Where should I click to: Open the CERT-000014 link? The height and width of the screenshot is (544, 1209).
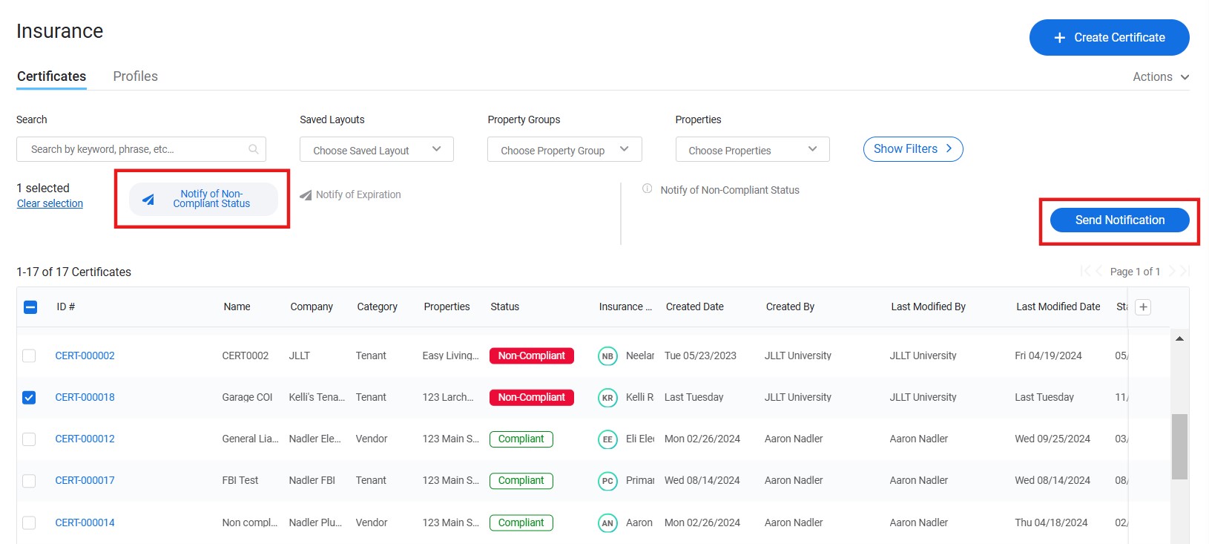(x=85, y=523)
